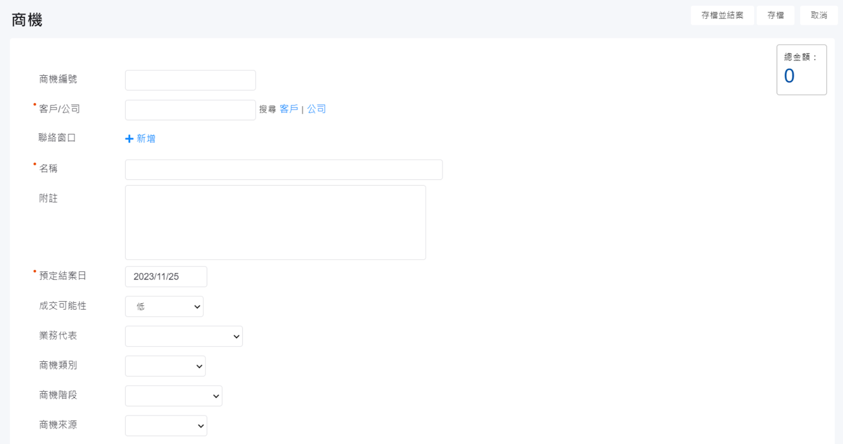Open the 商機階段 dropdown

click(173, 396)
